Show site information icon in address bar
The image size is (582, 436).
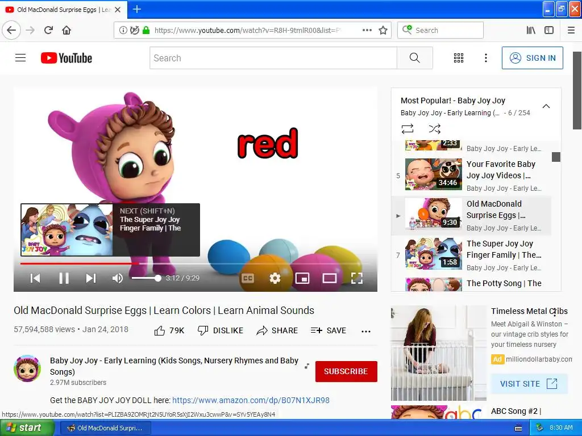click(123, 31)
